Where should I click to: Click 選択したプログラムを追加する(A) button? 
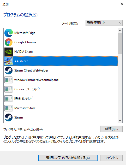68,158
